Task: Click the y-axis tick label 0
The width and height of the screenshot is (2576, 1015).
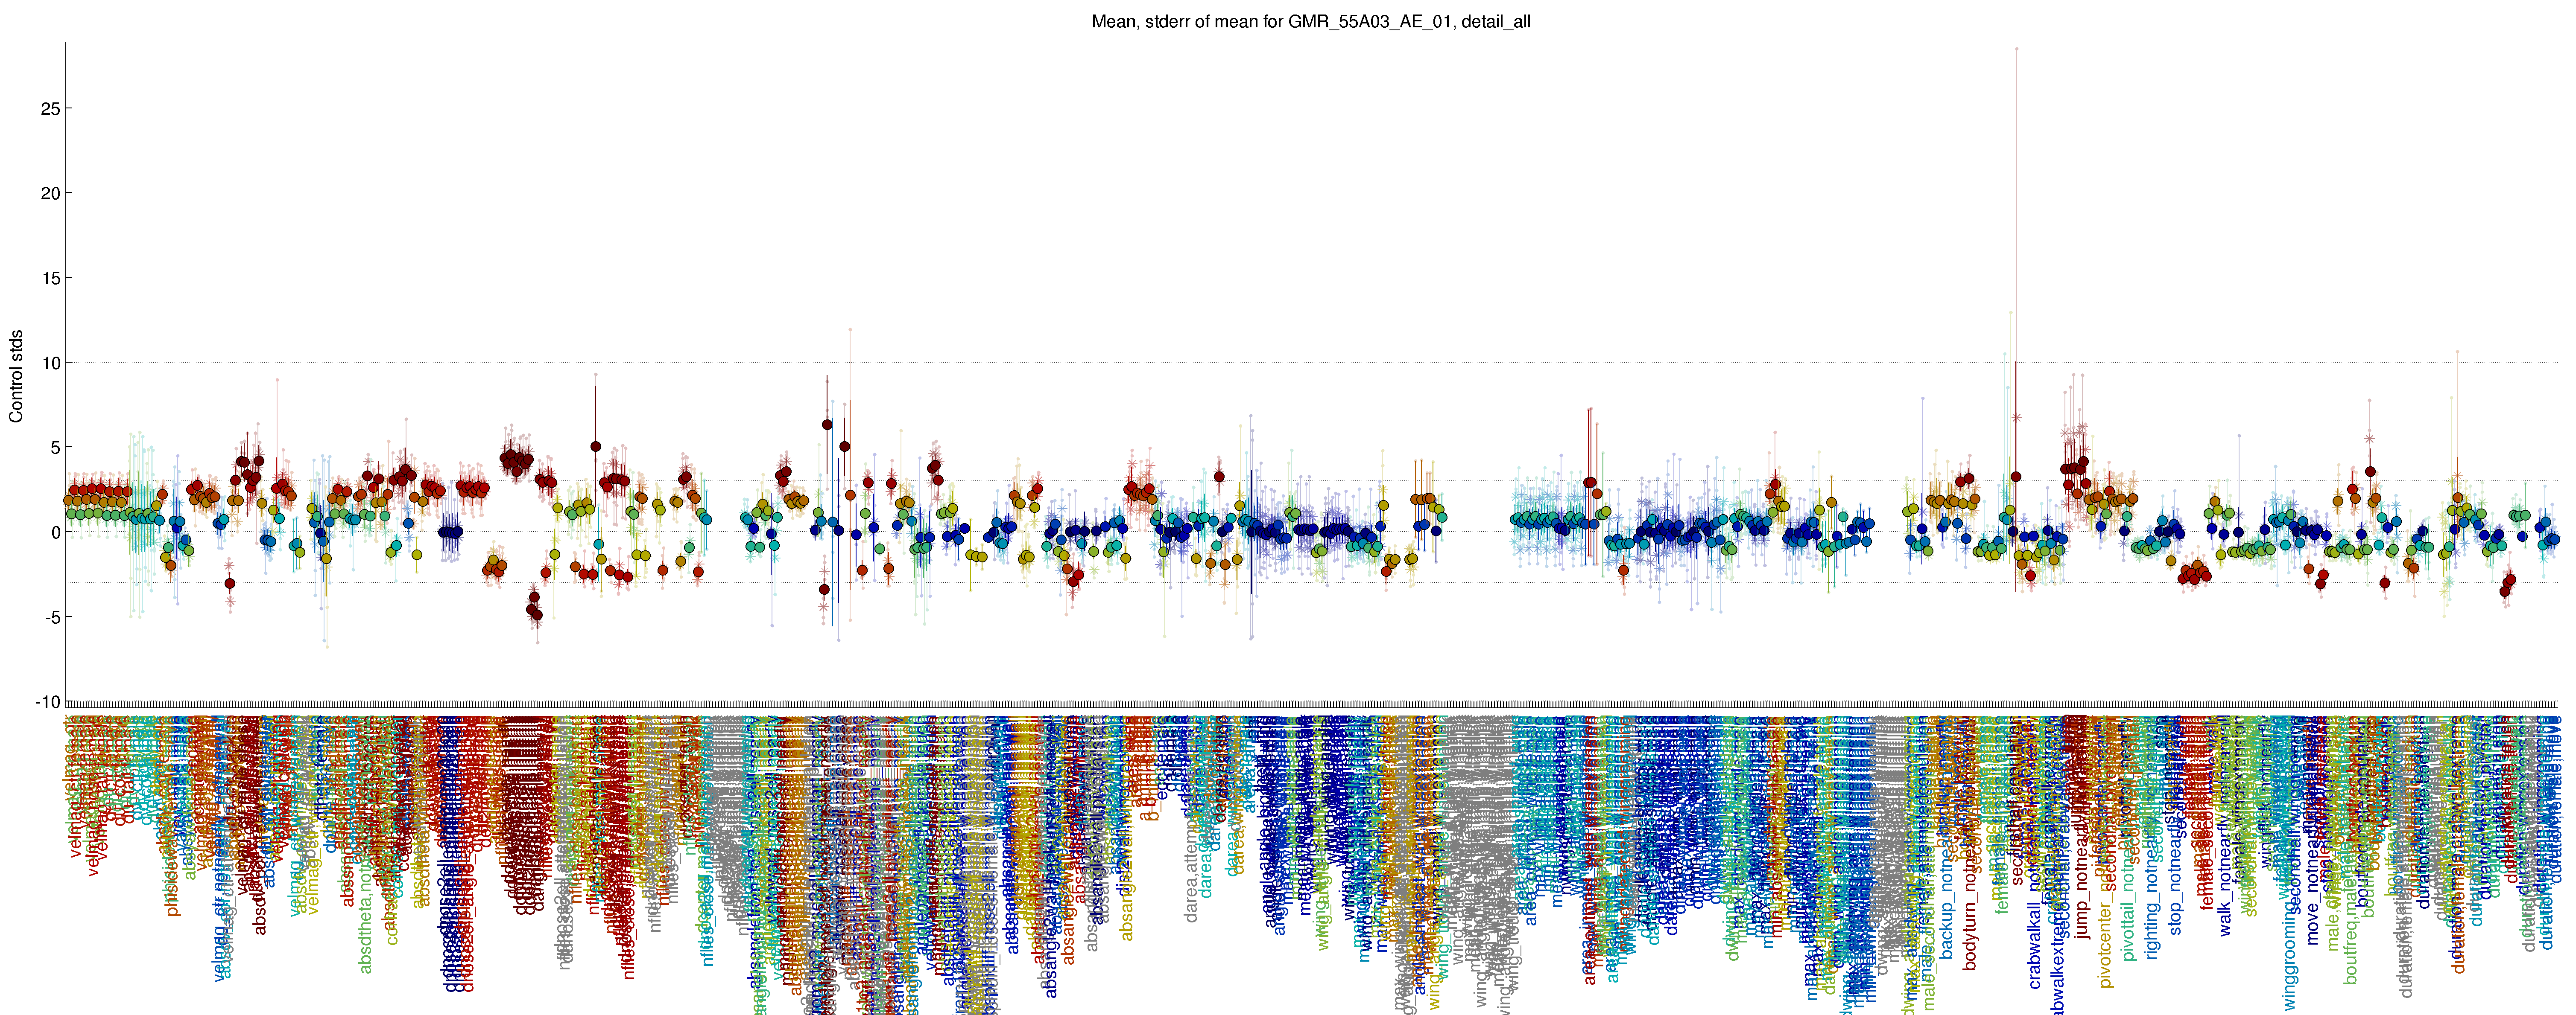Action: pyautogui.click(x=55, y=532)
